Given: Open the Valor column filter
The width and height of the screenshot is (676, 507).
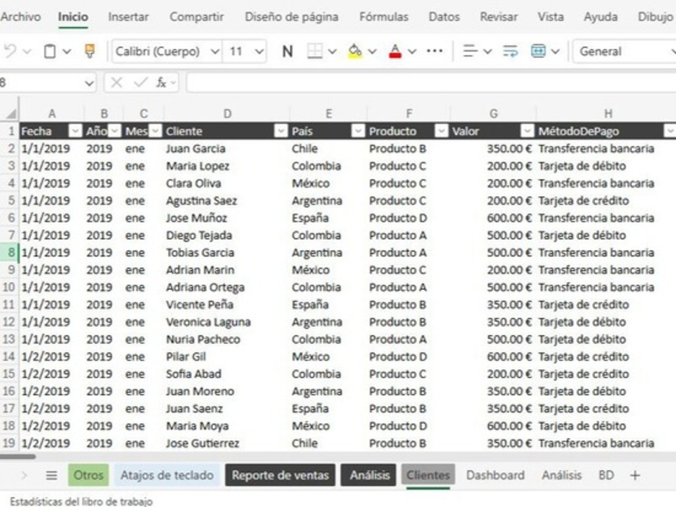Looking at the screenshot, I should 527,130.
